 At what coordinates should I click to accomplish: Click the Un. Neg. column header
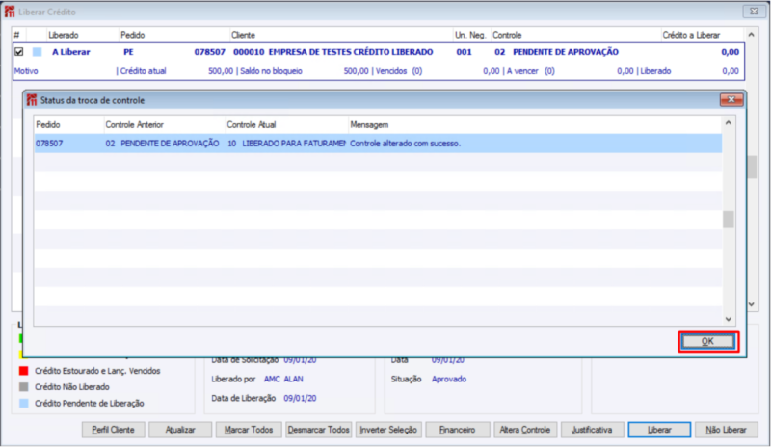470,35
